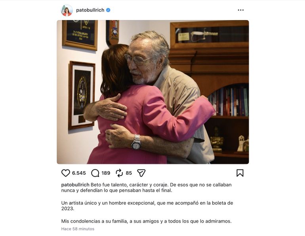The width and height of the screenshot is (305, 236).
Task: Click the 'Hace 58 minutos' timestamp
Action: (x=78, y=229)
